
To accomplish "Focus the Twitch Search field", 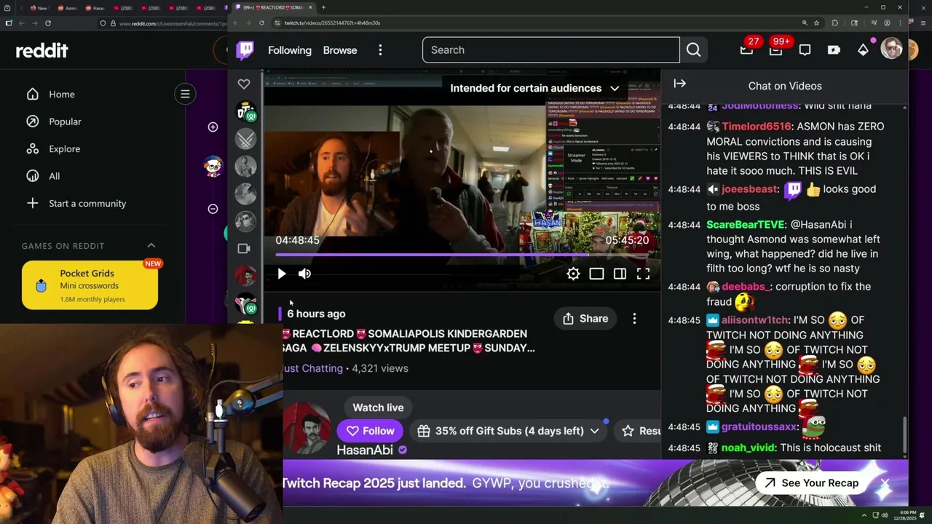I will click(x=551, y=50).
